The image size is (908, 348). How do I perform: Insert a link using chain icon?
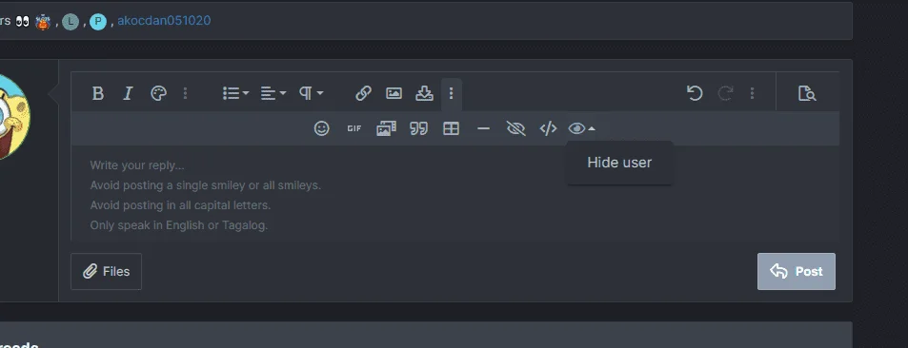tap(363, 93)
